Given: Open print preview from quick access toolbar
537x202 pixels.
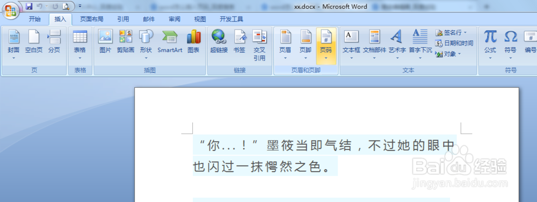Looking at the screenshot, I should coord(66,6).
